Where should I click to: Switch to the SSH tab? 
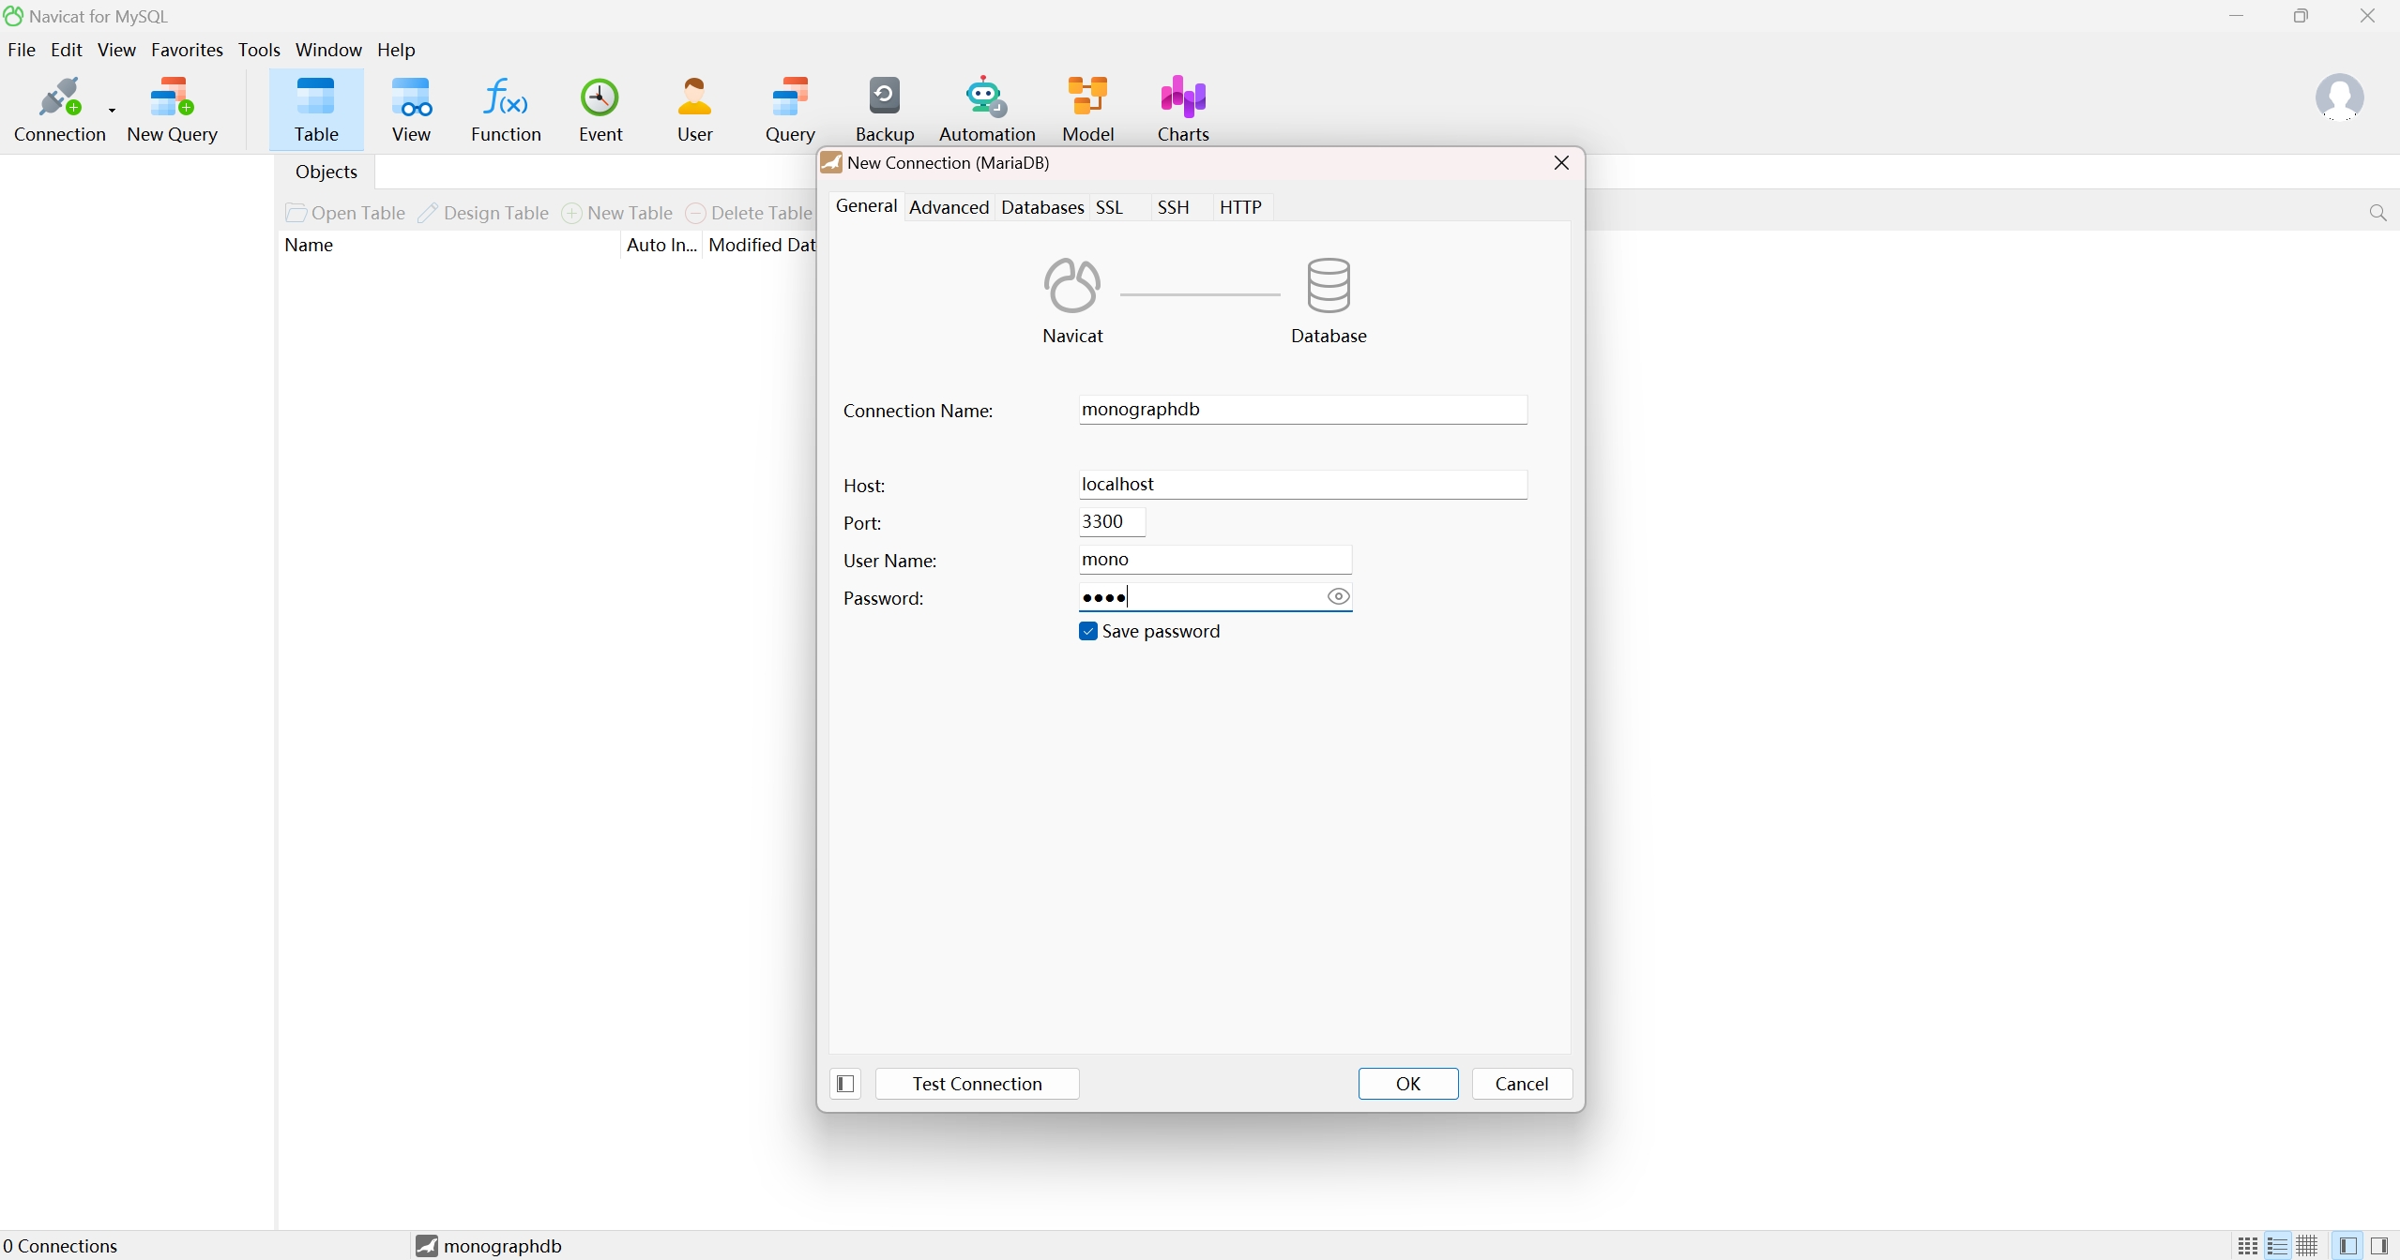[x=1173, y=207]
